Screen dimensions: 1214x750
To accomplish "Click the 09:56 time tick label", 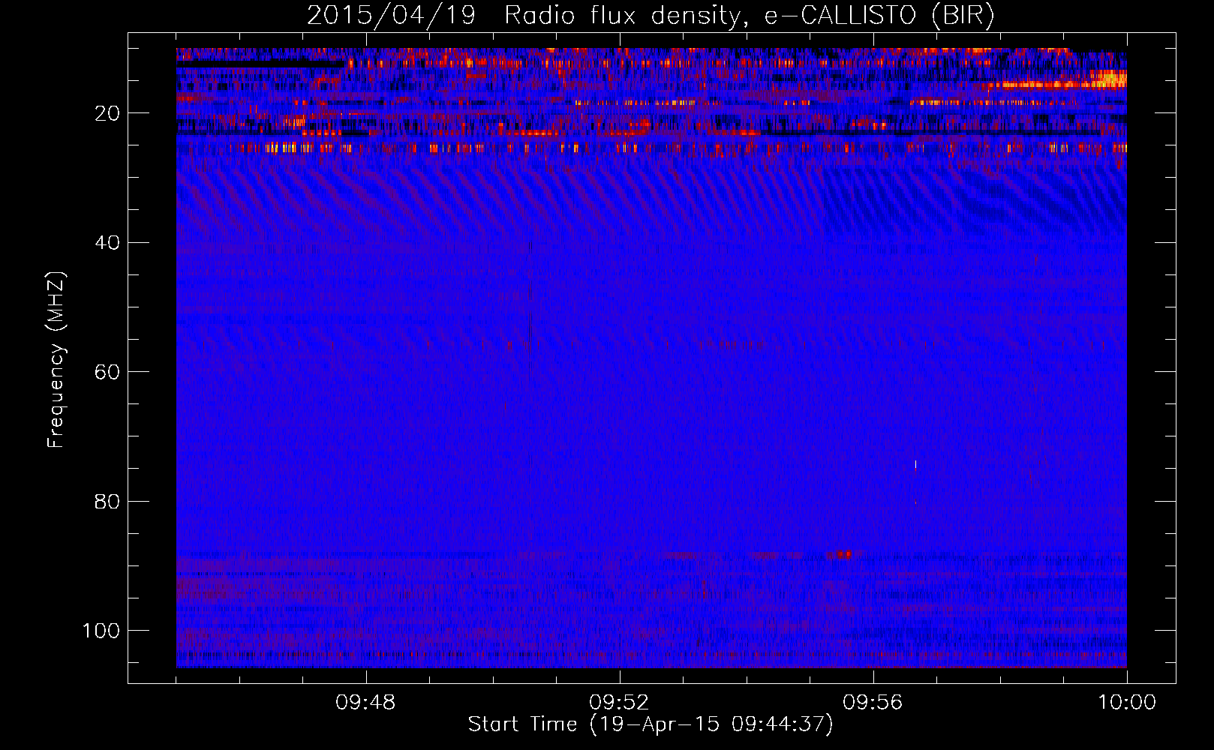I will [x=873, y=703].
